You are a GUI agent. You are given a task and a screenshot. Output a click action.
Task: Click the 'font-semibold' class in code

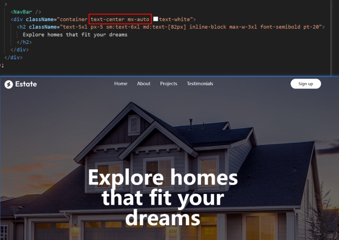[280, 27]
